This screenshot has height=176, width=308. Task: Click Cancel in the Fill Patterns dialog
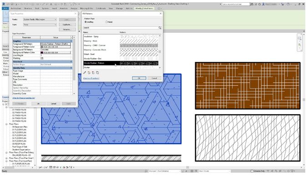coord(154,78)
